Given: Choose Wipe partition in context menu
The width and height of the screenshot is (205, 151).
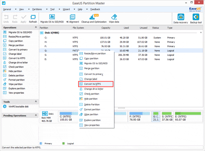Looking at the screenshot, I should [96, 114].
